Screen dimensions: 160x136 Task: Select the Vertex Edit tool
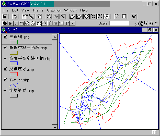point(16,23)
